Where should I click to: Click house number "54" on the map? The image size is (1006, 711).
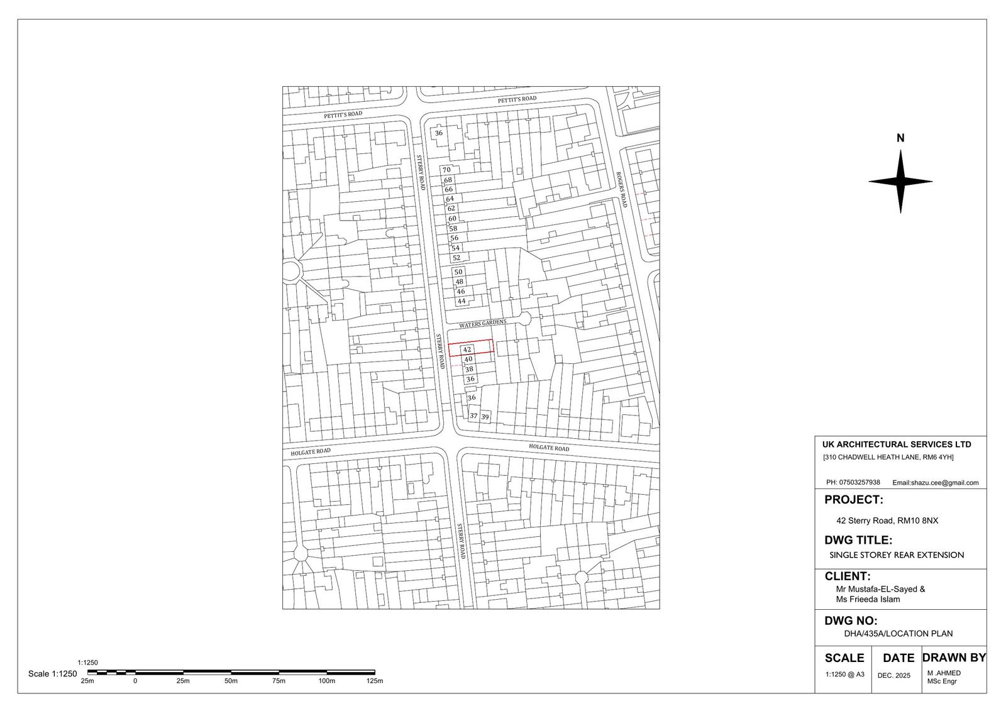point(455,248)
